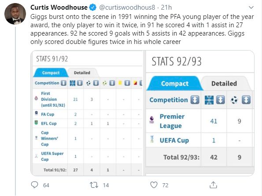Open the UEFA Cup competition link
Screen dimensions: 262x196
coord(174,140)
